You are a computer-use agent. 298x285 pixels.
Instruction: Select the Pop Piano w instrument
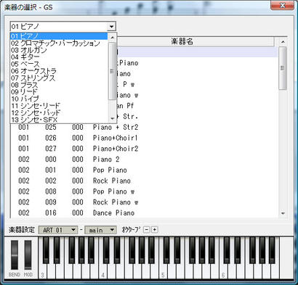145,191
